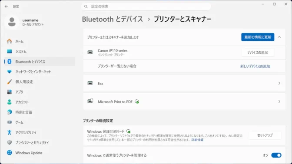Click shield badge beside Microsoft Print to PDF
292x164 pixels.
137,102
